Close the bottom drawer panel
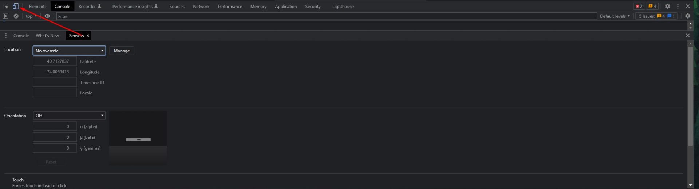699x189 pixels. (x=688, y=36)
